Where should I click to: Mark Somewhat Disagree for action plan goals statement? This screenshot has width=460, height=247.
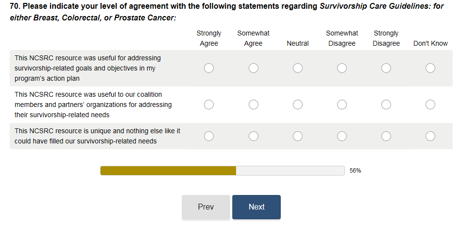[342, 68]
